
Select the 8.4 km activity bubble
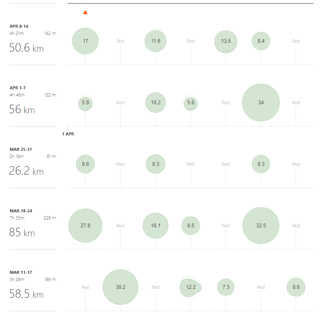click(x=261, y=41)
